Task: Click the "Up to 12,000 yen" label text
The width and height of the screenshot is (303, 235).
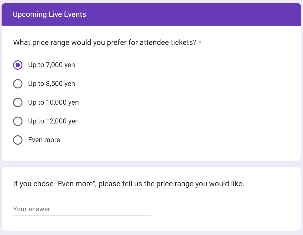Action: tap(53, 121)
